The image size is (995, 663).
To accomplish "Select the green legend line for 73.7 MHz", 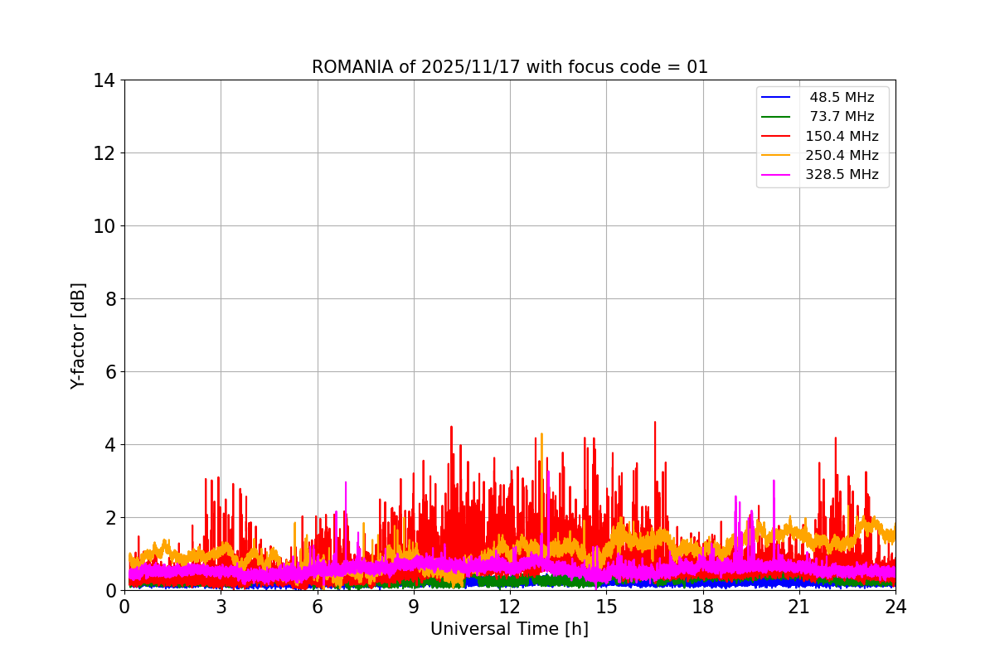I will (x=776, y=117).
